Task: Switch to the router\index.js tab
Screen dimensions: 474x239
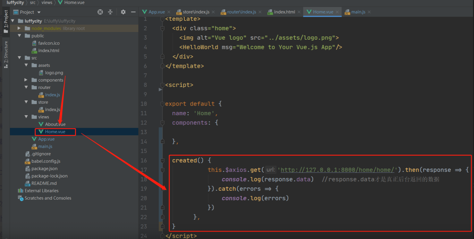Action: point(241,12)
